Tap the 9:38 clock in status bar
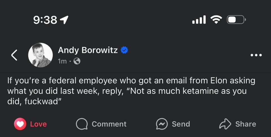Image resolution: width=271 pixels, height=137 pixels. click(x=45, y=20)
